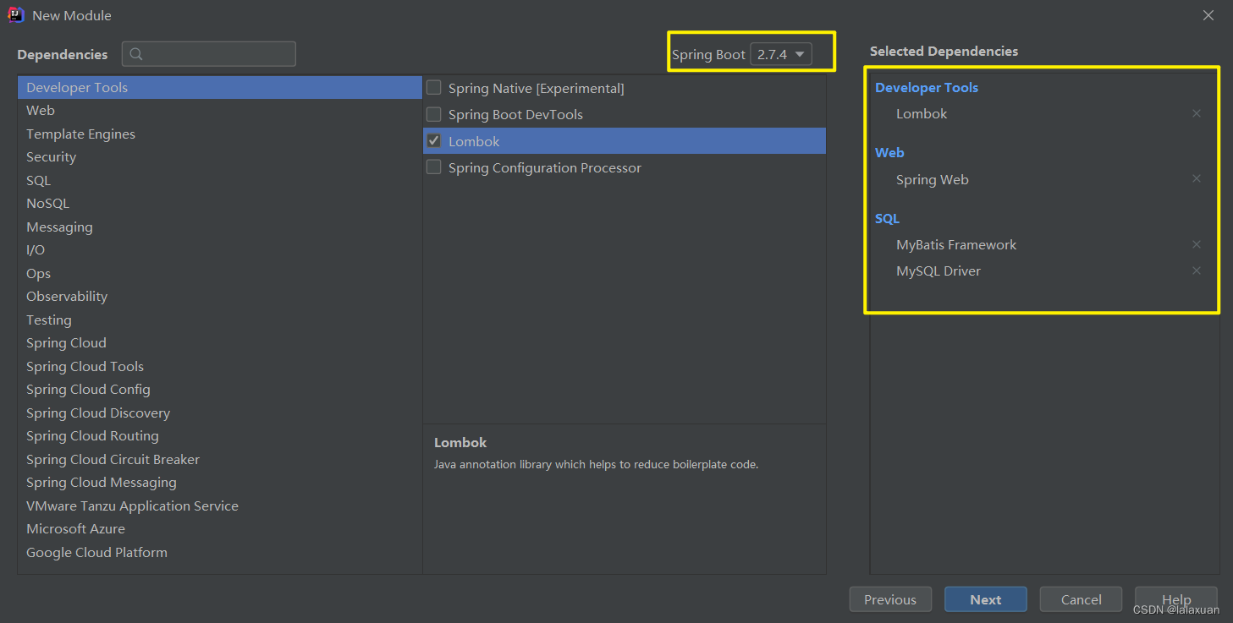Click the Help button
1233x623 pixels.
[1176, 599]
